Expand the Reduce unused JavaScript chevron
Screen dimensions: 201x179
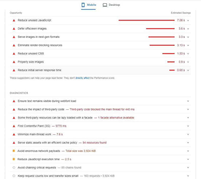point(188,20)
